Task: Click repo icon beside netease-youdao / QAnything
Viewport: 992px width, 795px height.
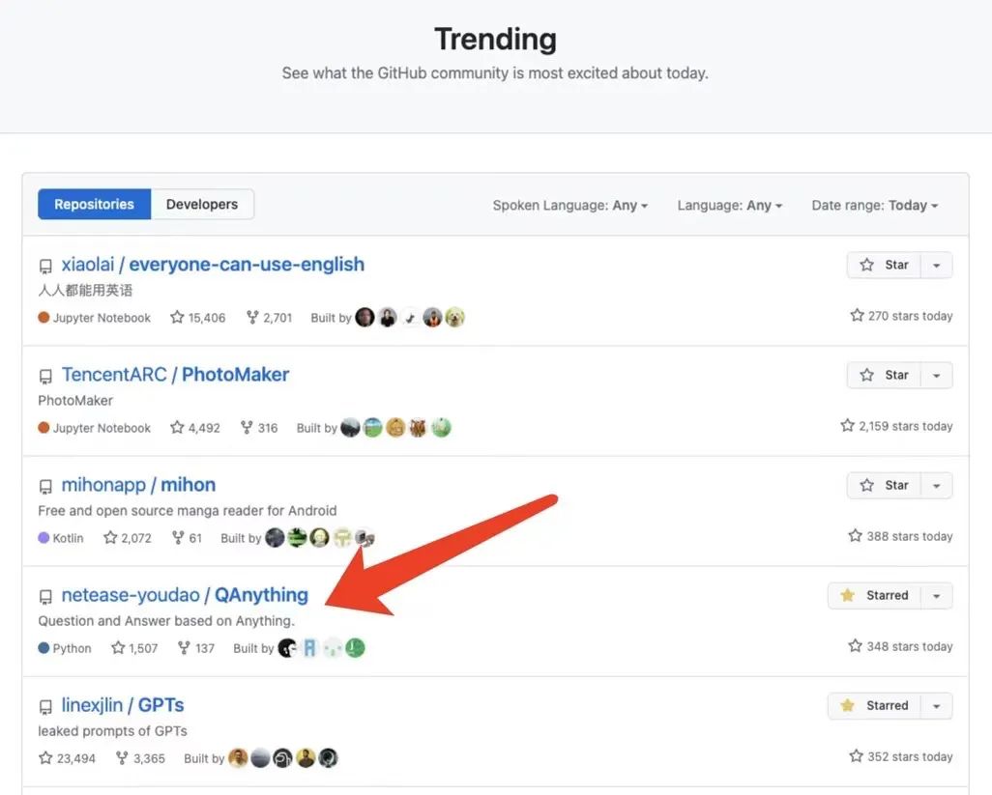Action: (45, 597)
